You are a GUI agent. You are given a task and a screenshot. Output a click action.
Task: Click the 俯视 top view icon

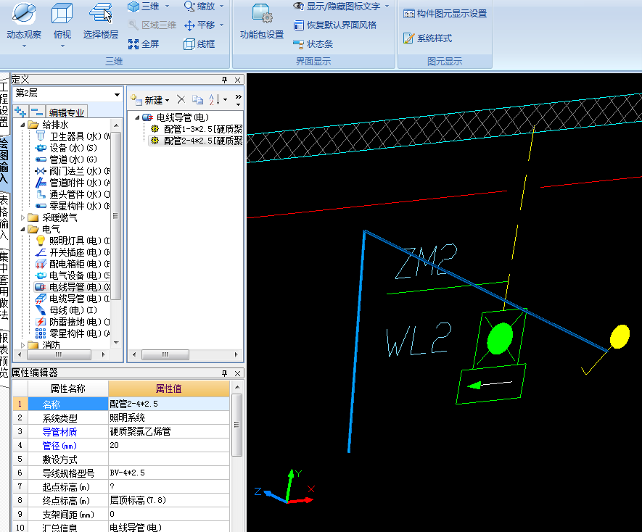[x=62, y=13]
